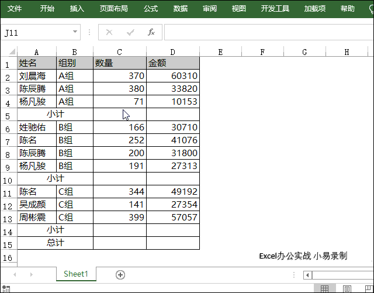Open the 公式 ribbon tab
The width and height of the screenshot is (374, 293).
[x=151, y=9]
